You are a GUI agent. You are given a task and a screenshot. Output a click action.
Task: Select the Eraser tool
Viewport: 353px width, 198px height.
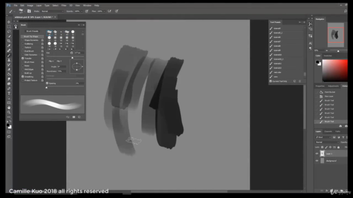click(x=9, y=70)
